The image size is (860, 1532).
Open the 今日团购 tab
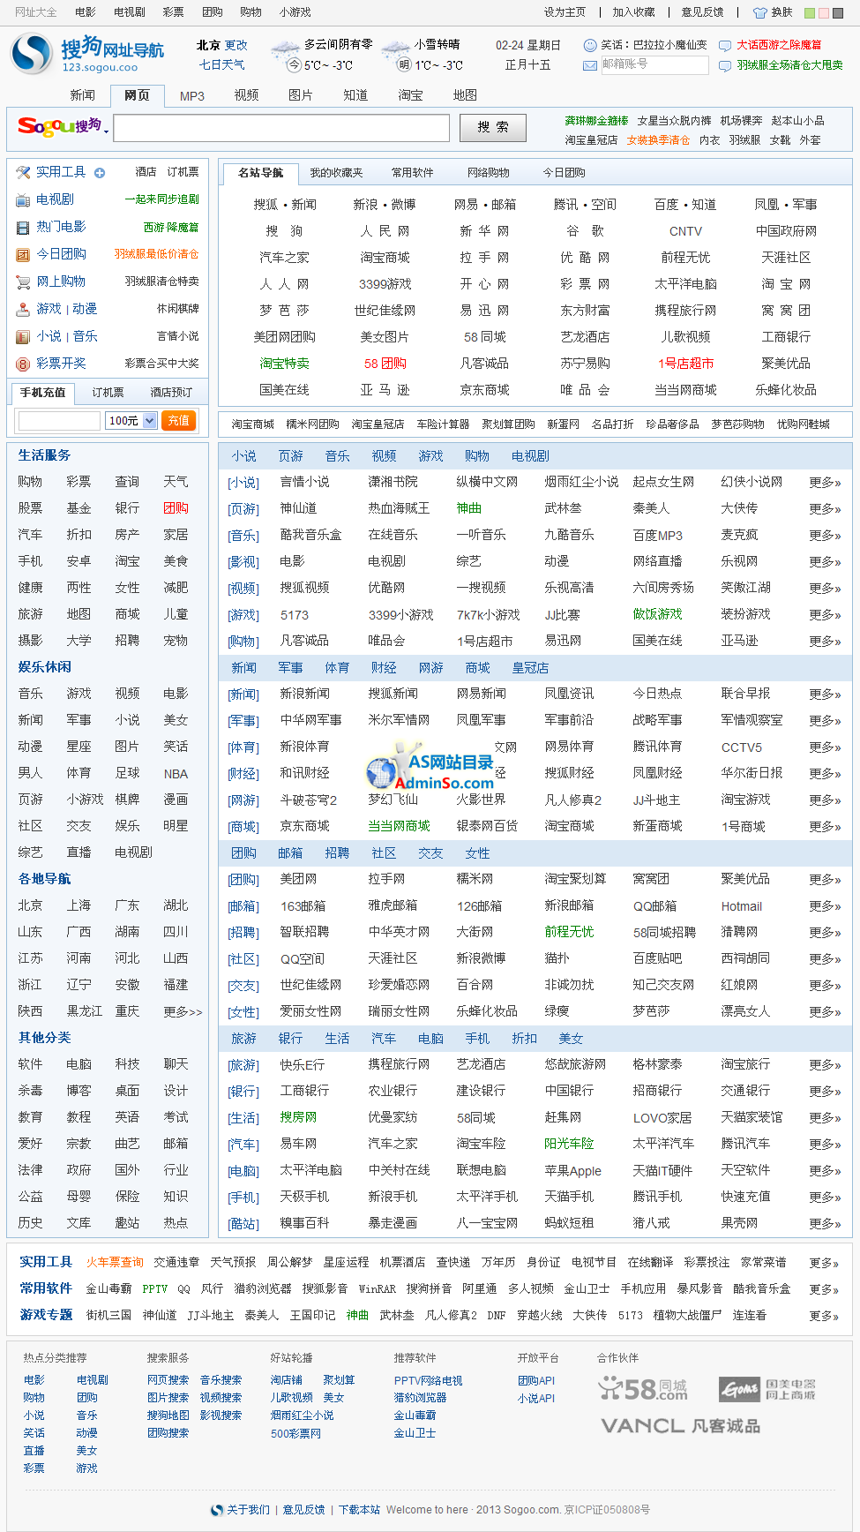tap(565, 173)
